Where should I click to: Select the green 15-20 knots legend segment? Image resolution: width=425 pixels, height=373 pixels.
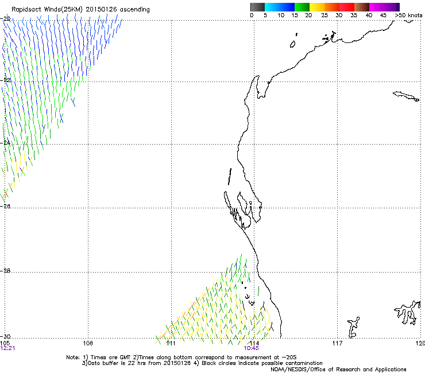coord(302,7)
